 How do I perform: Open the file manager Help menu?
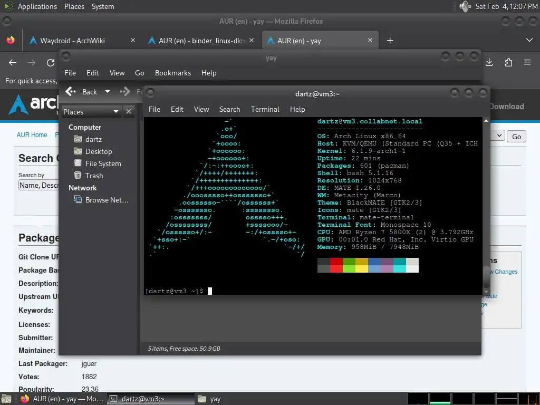point(209,73)
